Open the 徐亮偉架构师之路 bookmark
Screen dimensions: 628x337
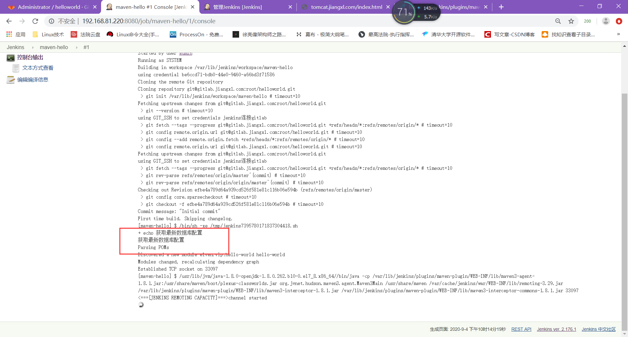pyautogui.click(x=259, y=34)
